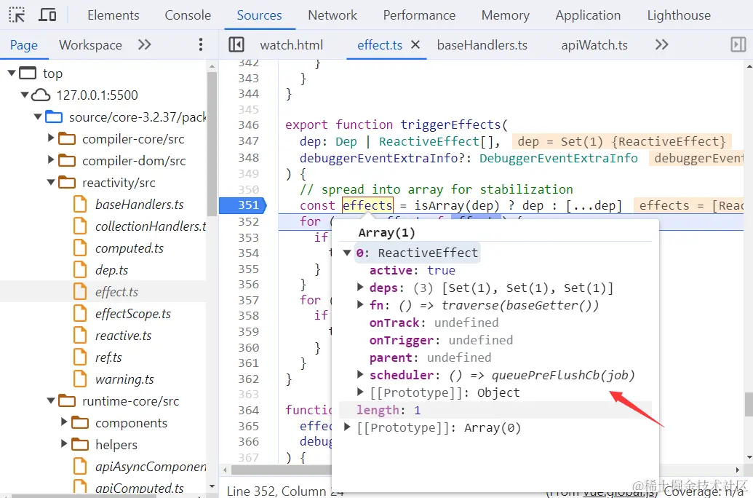Click the triggerEffects function name
The height and width of the screenshot is (498, 753).
coord(450,125)
